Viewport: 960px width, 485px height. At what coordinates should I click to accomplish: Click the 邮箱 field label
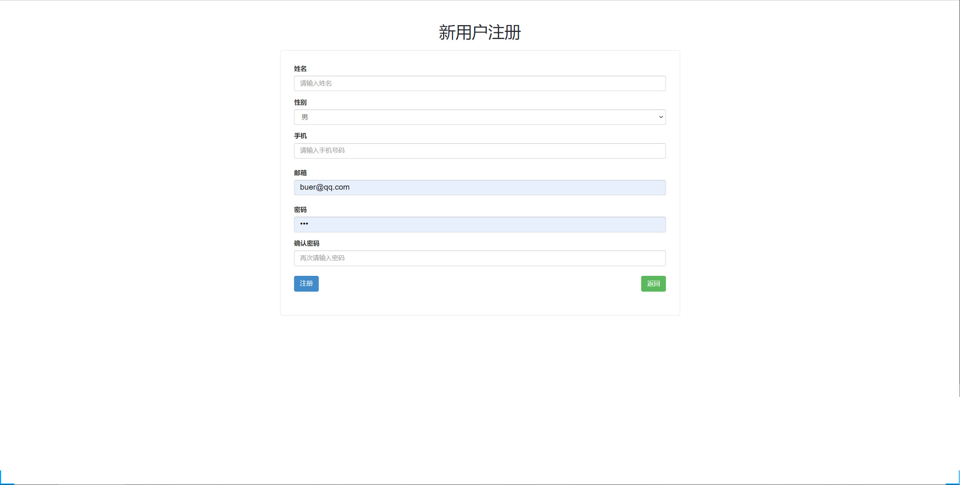pyautogui.click(x=300, y=173)
